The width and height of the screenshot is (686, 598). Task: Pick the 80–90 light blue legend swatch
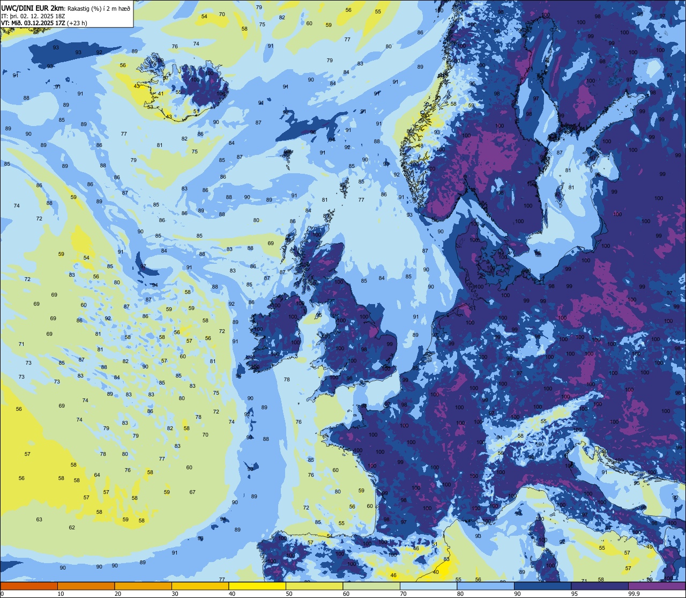tap(486, 586)
